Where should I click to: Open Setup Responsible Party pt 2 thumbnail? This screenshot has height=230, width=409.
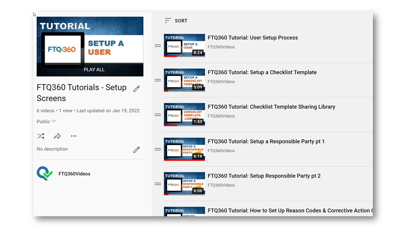tap(184, 183)
